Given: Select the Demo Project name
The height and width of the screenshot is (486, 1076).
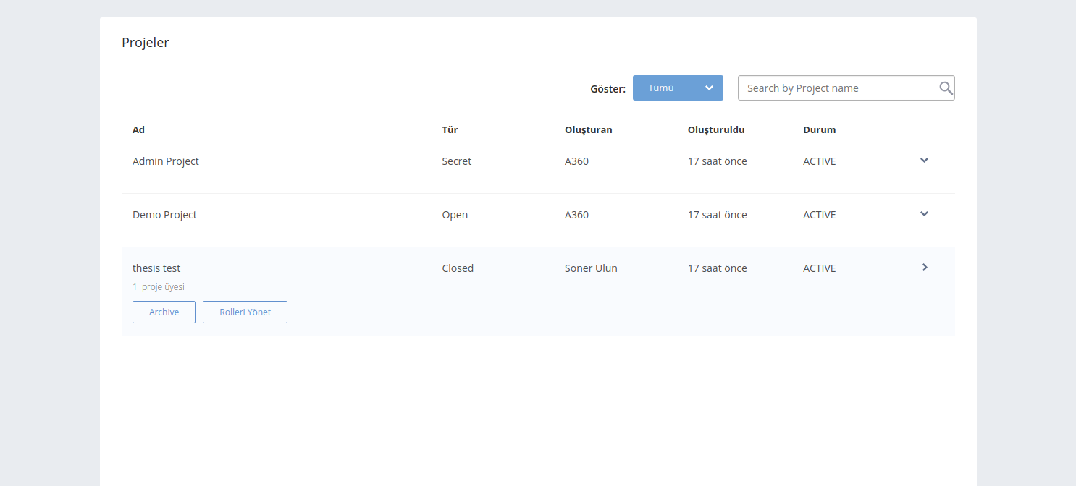Looking at the screenshot, I should 164,215.
